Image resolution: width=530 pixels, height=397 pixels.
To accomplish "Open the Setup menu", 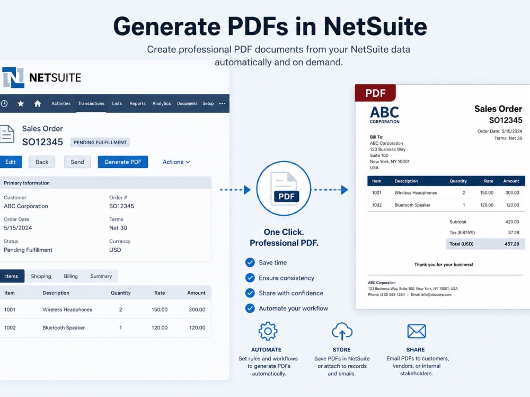I will (x=208, y=103).
